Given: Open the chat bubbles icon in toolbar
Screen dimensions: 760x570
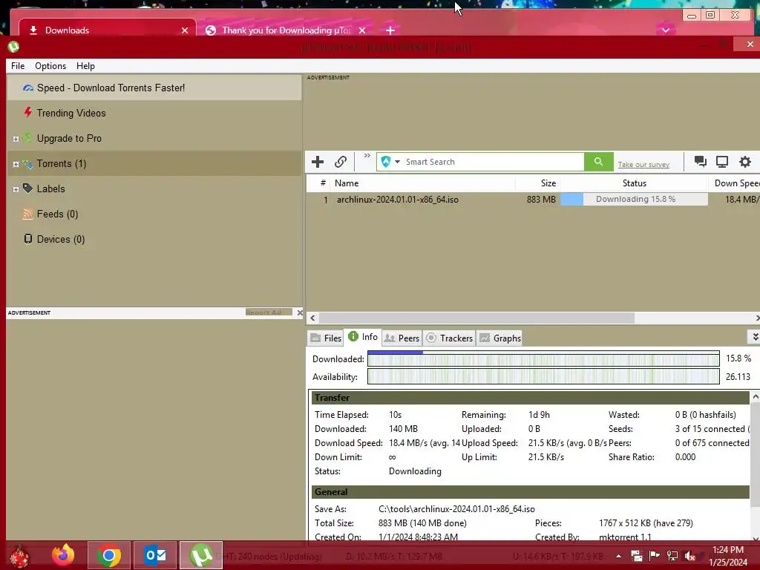Looking at the screenshot, I should pos(700,161).
